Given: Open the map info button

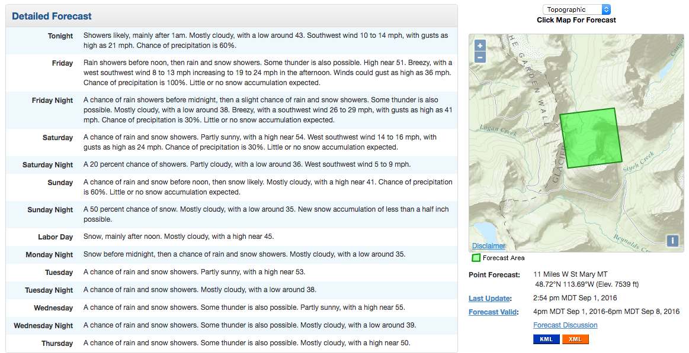Looking at the screenshot, I should (672, 240).
